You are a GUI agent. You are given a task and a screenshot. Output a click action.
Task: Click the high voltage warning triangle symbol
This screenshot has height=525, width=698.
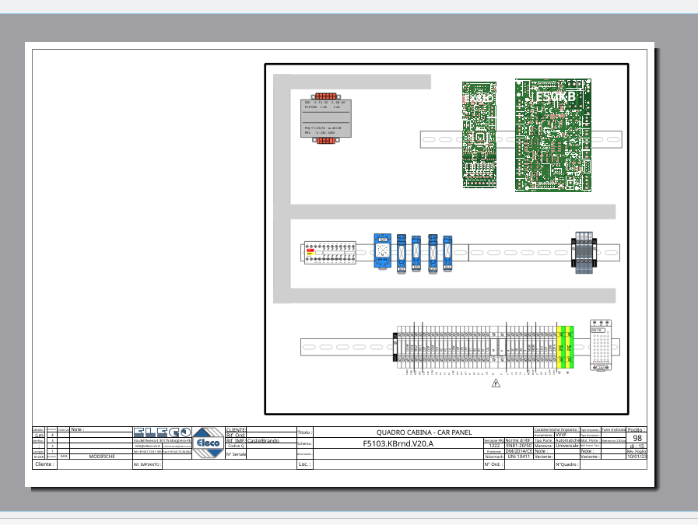[496, 383]
